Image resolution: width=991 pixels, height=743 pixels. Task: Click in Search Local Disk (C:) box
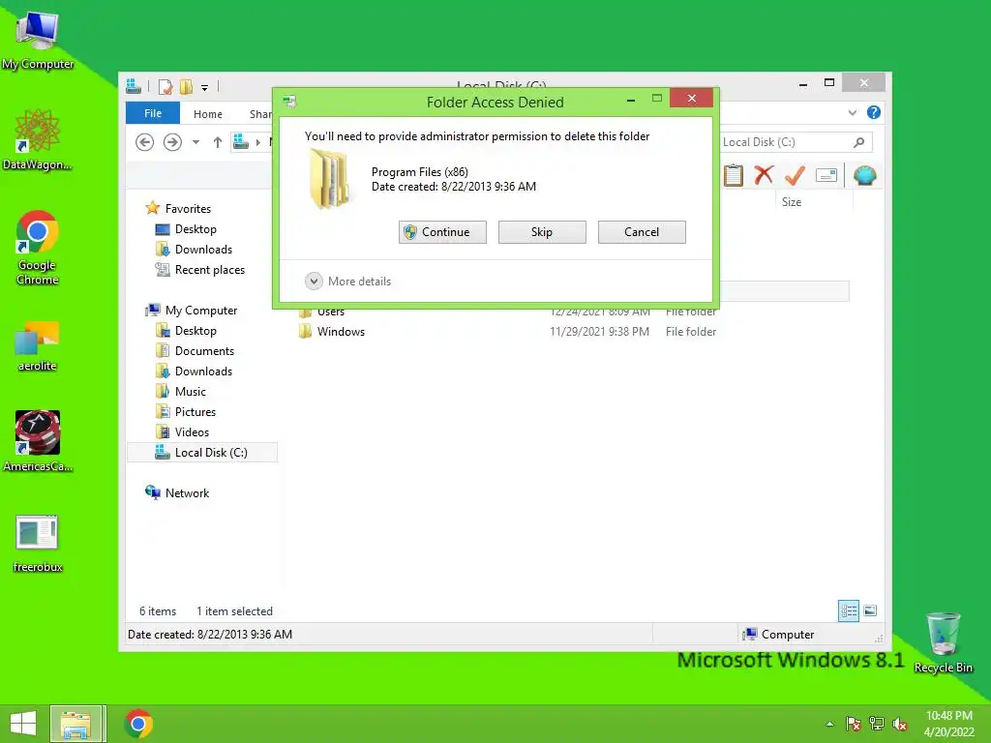784,142
